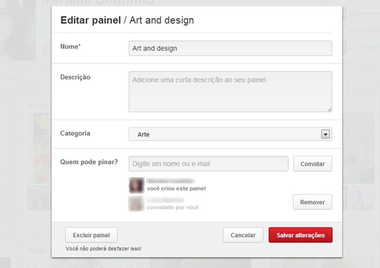Click the 'Quem pode pinar?' label
Screen dimensions: 380x268
89,162
